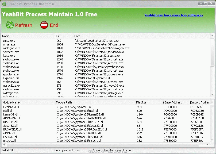Click the path \SystemRoot\System32\smss.exe

point(97,41)
